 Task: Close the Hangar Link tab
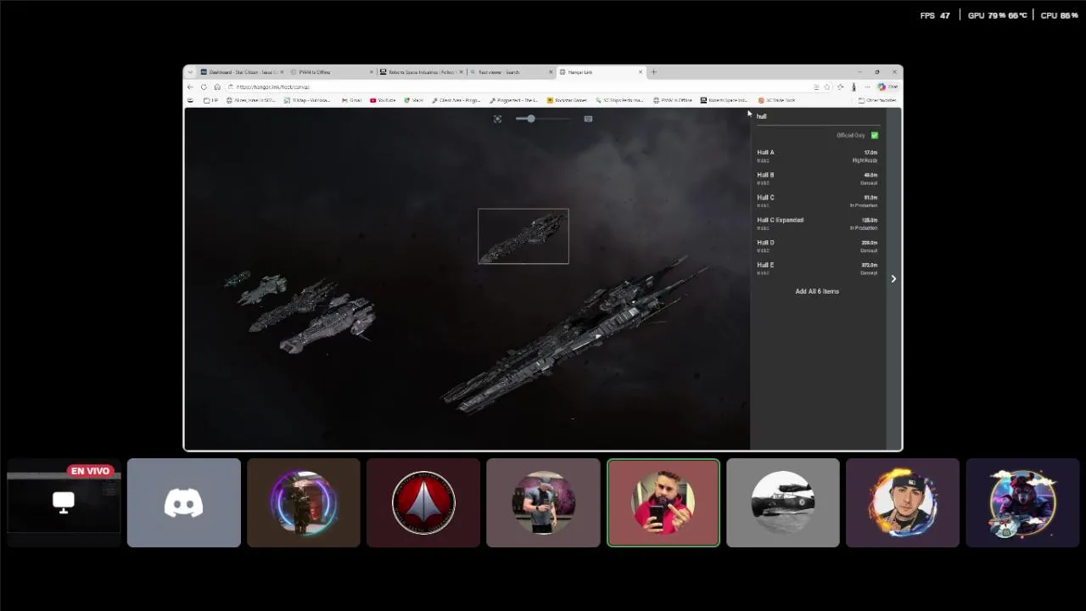641,72
